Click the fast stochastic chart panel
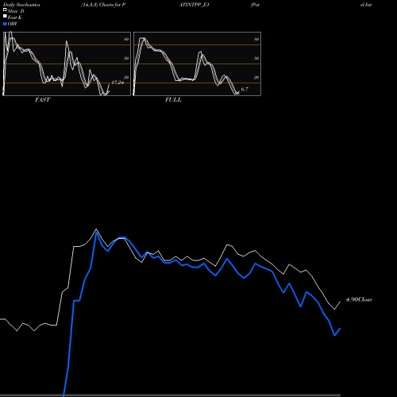The width and height of the screenshot is (397, 397). coord(67,64)
